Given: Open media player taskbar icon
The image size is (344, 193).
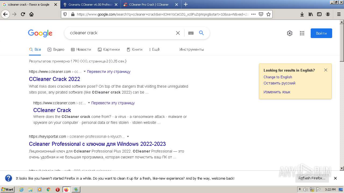Looking at the screenshot, I should coord(40,190).
